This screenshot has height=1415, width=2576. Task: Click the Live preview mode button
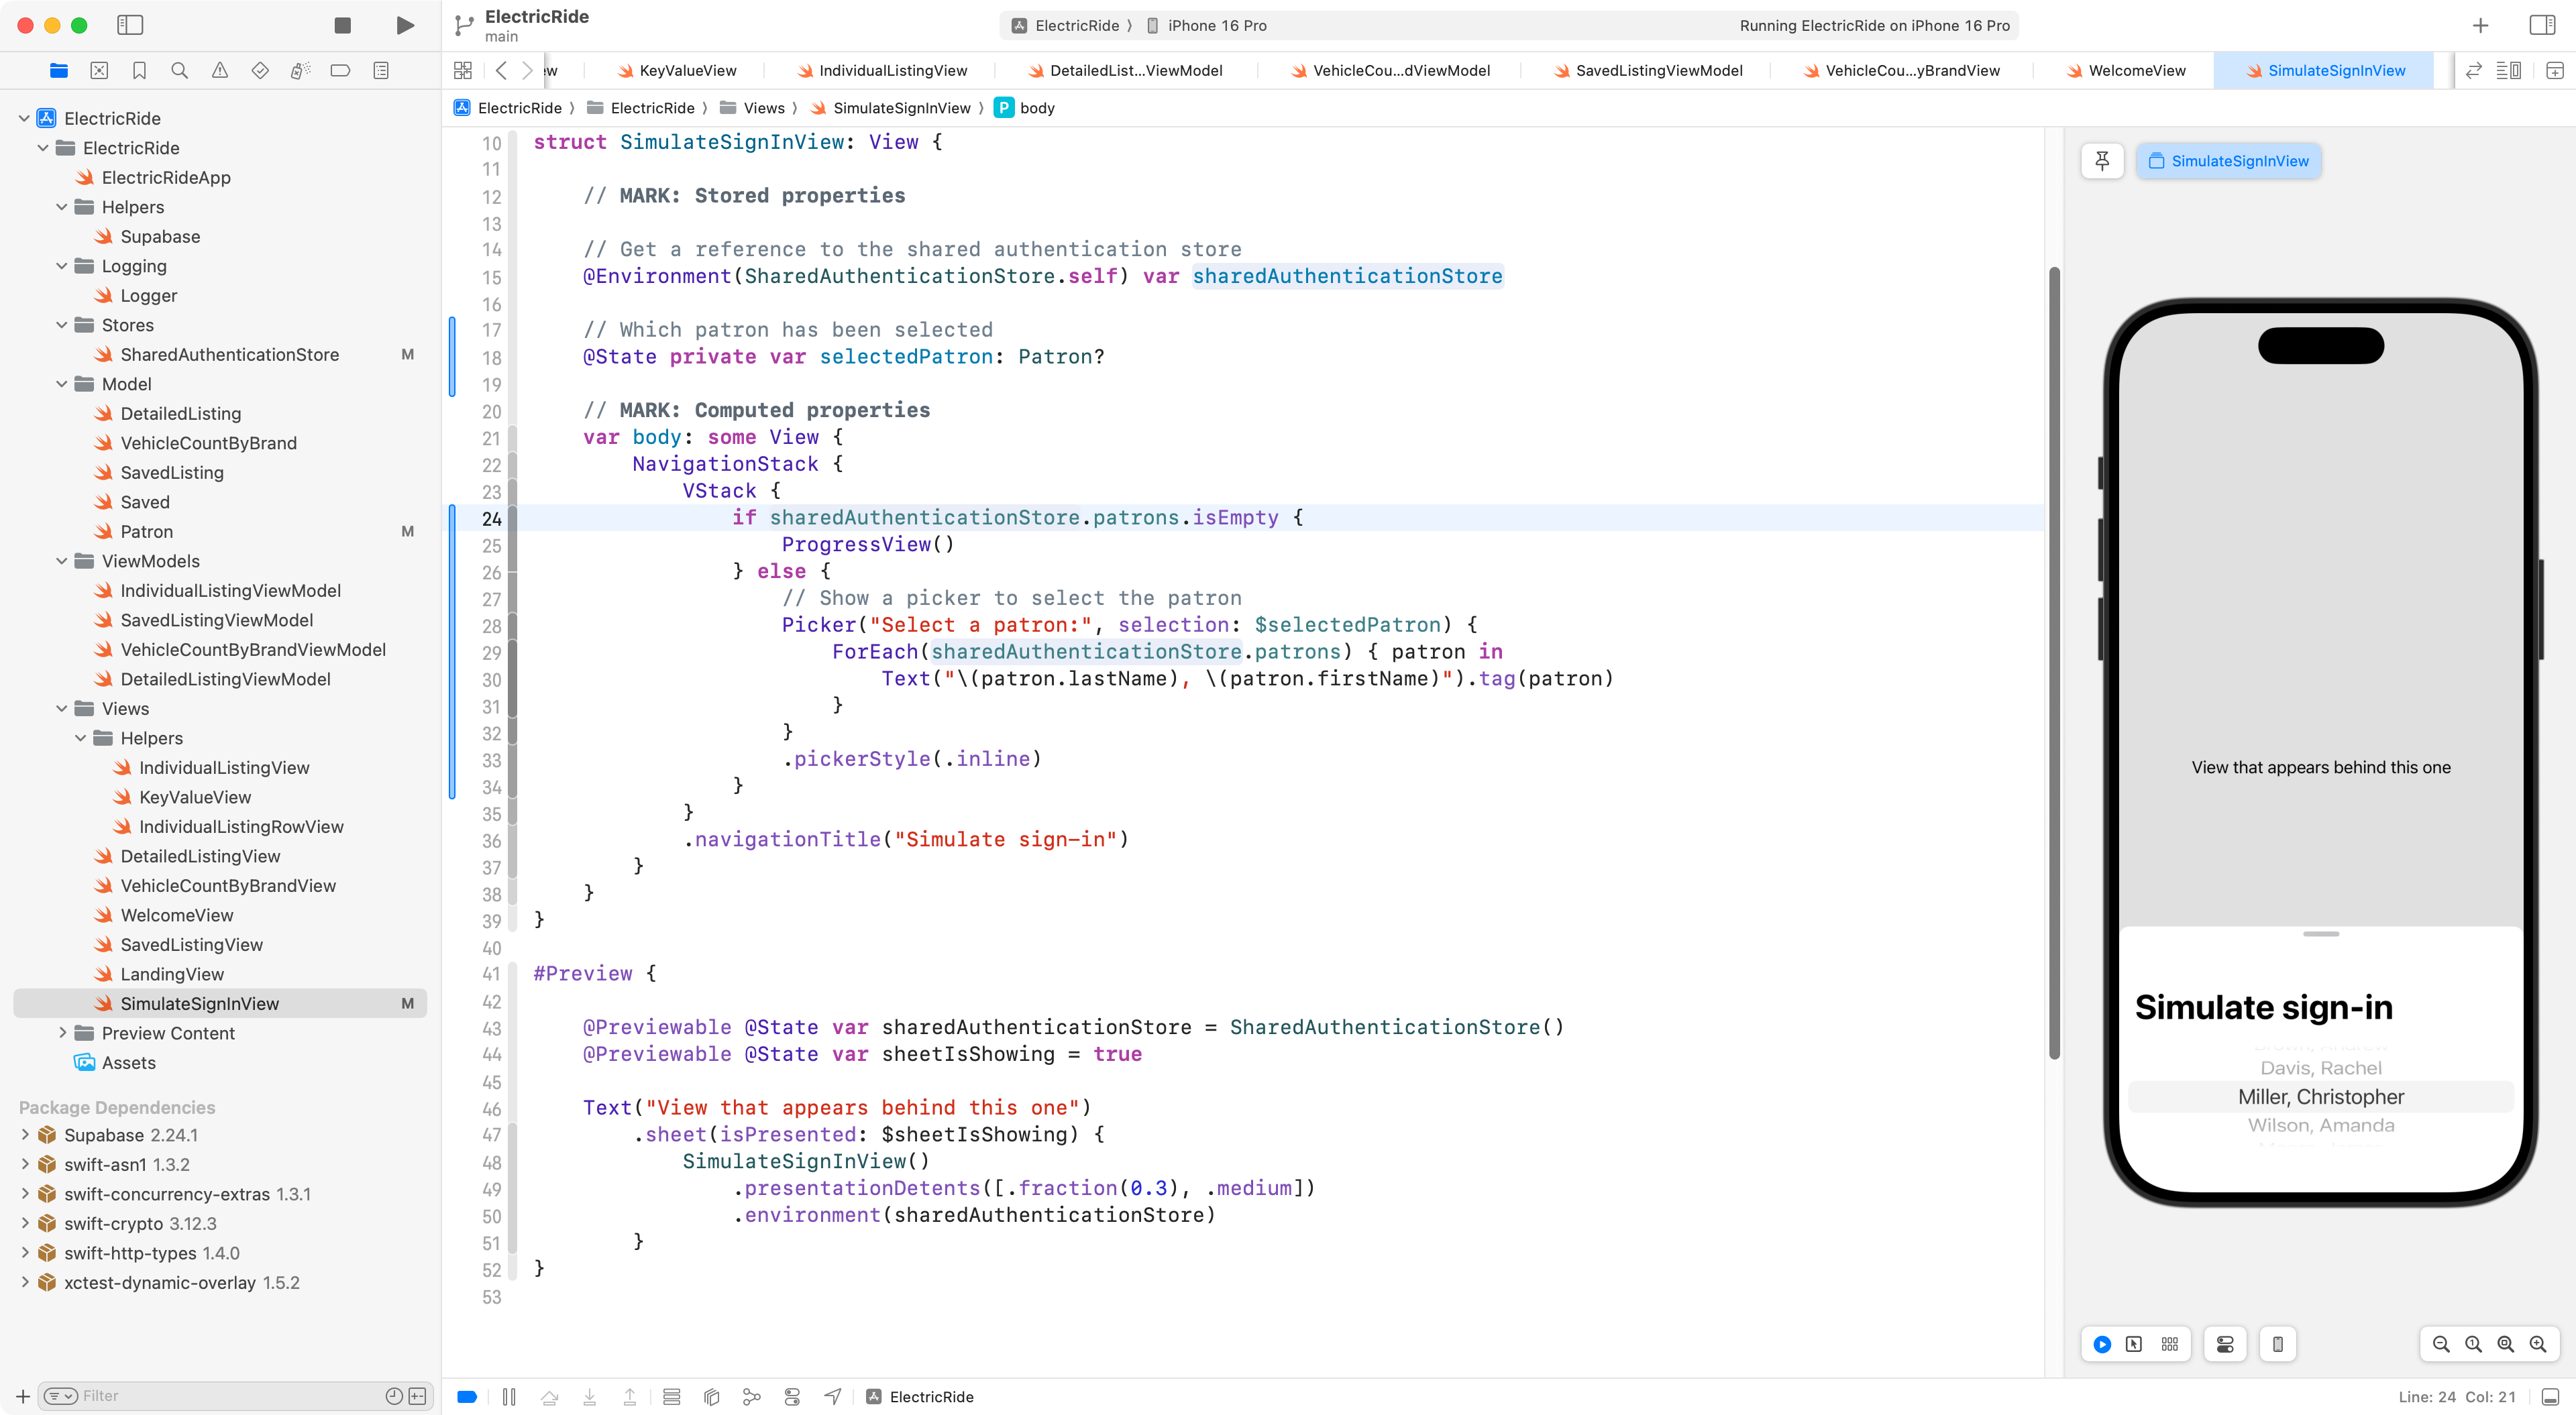[2102, 1344]
